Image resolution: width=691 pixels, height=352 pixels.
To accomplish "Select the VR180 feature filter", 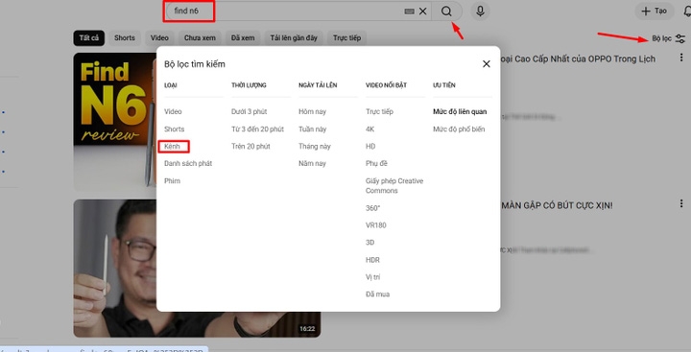I will tap(375, 225).
